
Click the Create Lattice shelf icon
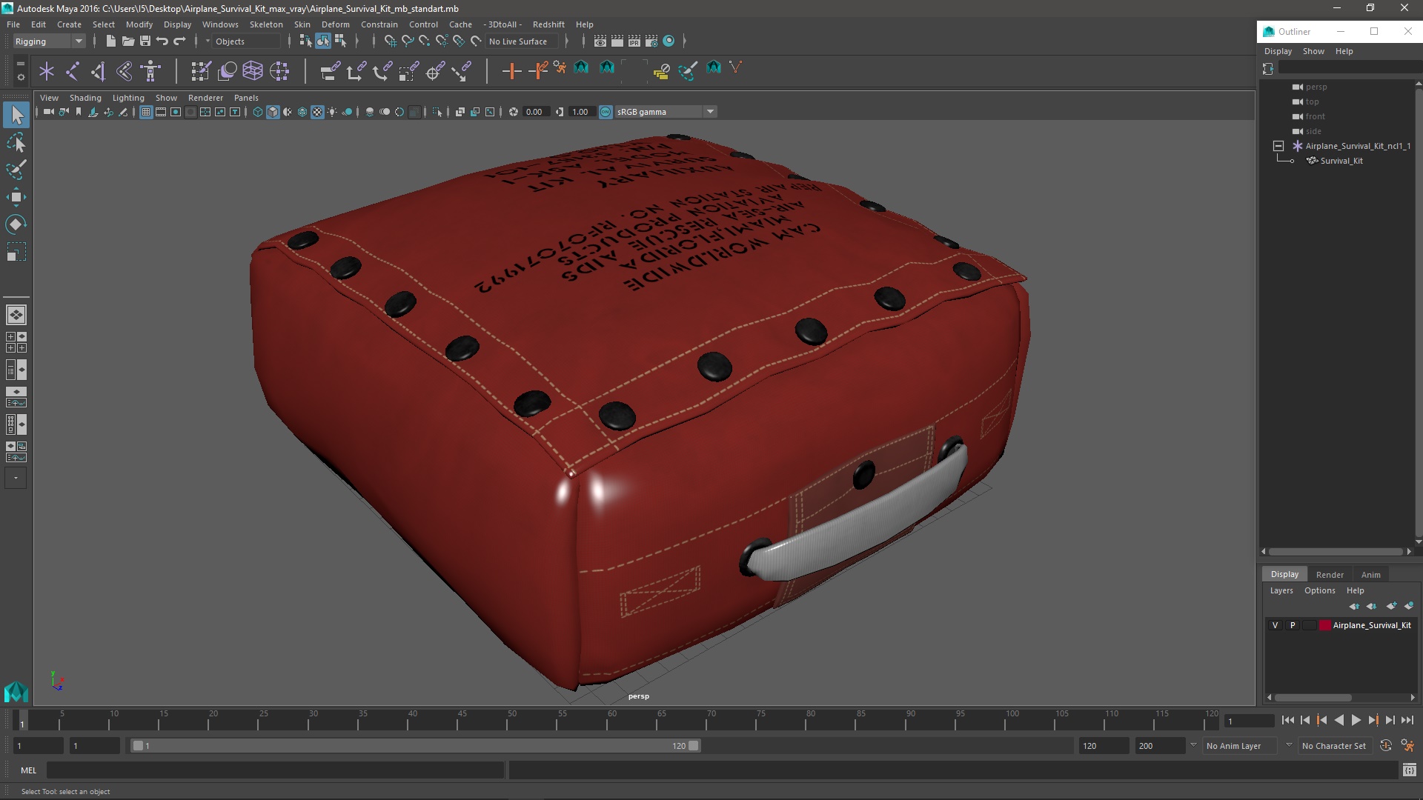(253, 71)
